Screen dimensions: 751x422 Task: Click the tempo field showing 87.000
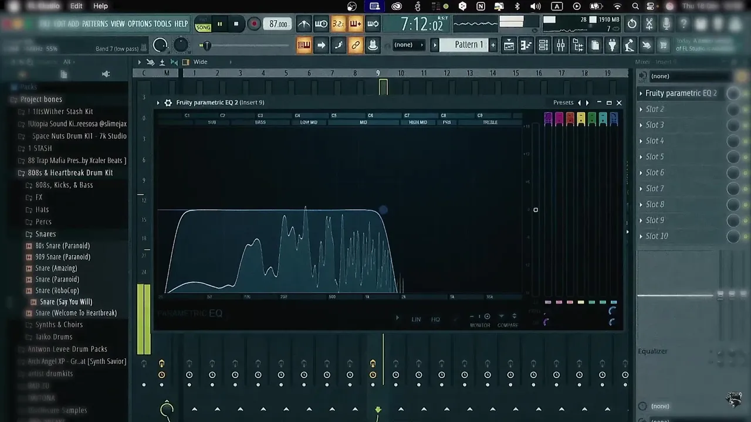[x=278, y=24]
